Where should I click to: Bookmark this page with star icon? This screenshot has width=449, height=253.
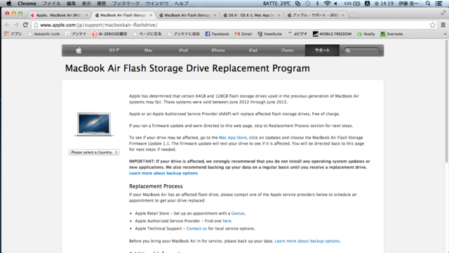coord(432,25)
